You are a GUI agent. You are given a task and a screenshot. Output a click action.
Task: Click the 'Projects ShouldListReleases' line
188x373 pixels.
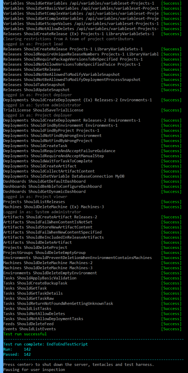[34, 202]
